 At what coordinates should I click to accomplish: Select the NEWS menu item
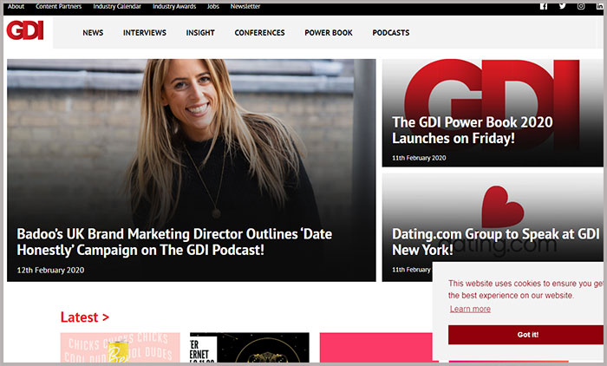93,33
